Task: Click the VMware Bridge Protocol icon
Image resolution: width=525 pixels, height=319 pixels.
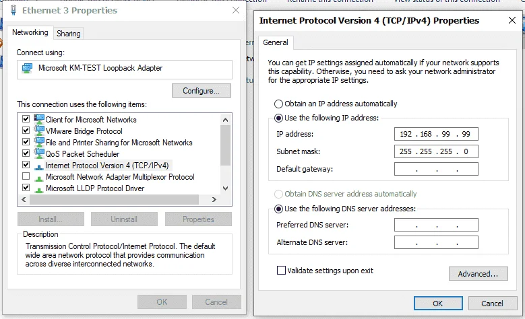Action: (39, 131)
